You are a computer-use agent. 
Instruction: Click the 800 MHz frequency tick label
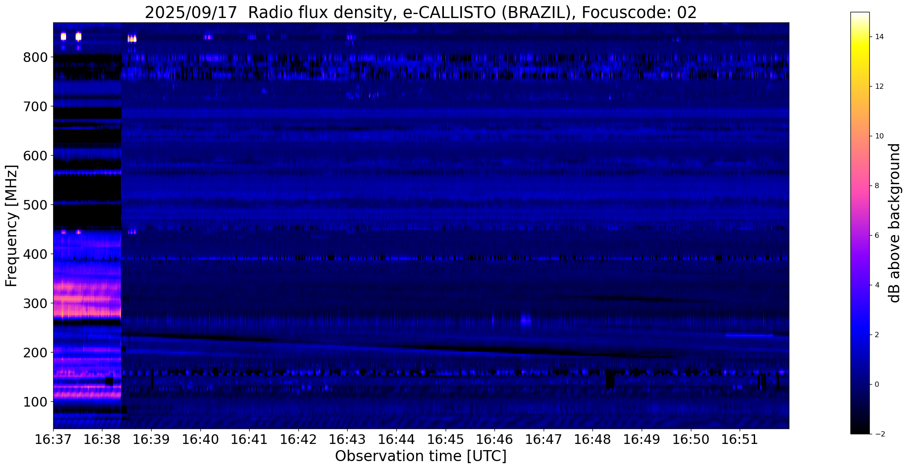[35, 57]
